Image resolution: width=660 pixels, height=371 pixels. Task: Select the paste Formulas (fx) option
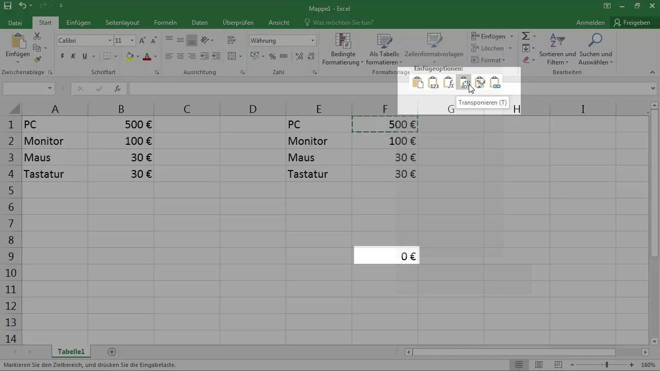tap(449, 82)
